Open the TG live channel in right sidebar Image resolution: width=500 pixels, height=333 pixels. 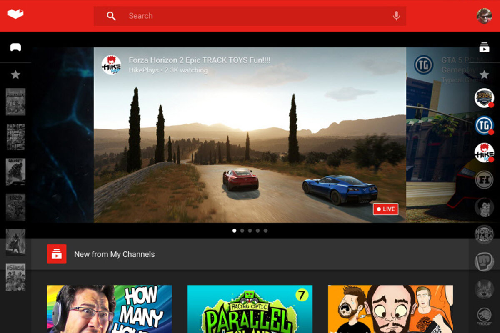coord(484,125)
